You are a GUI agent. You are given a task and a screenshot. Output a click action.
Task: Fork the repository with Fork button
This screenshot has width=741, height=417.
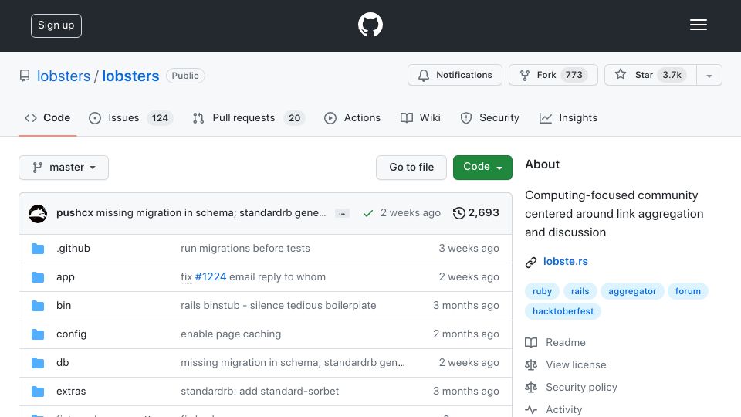[553, 75]
